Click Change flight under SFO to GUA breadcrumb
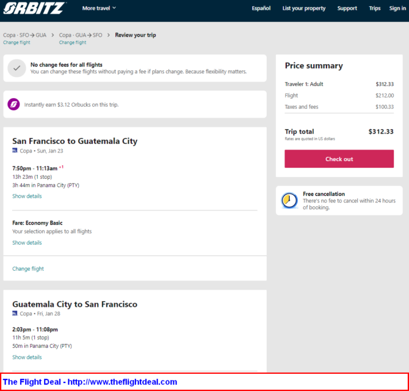The image size is (409, 391). click(16, 43)
